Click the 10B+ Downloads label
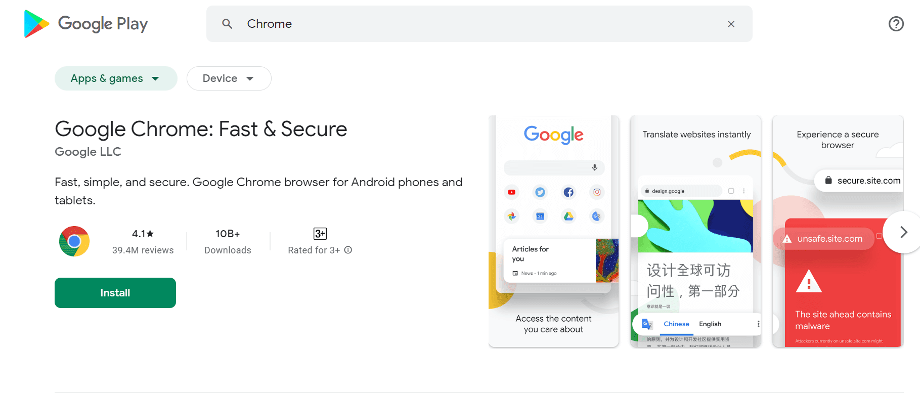The image size is (920, 393). pyautogui.click(x=228, y=241)
